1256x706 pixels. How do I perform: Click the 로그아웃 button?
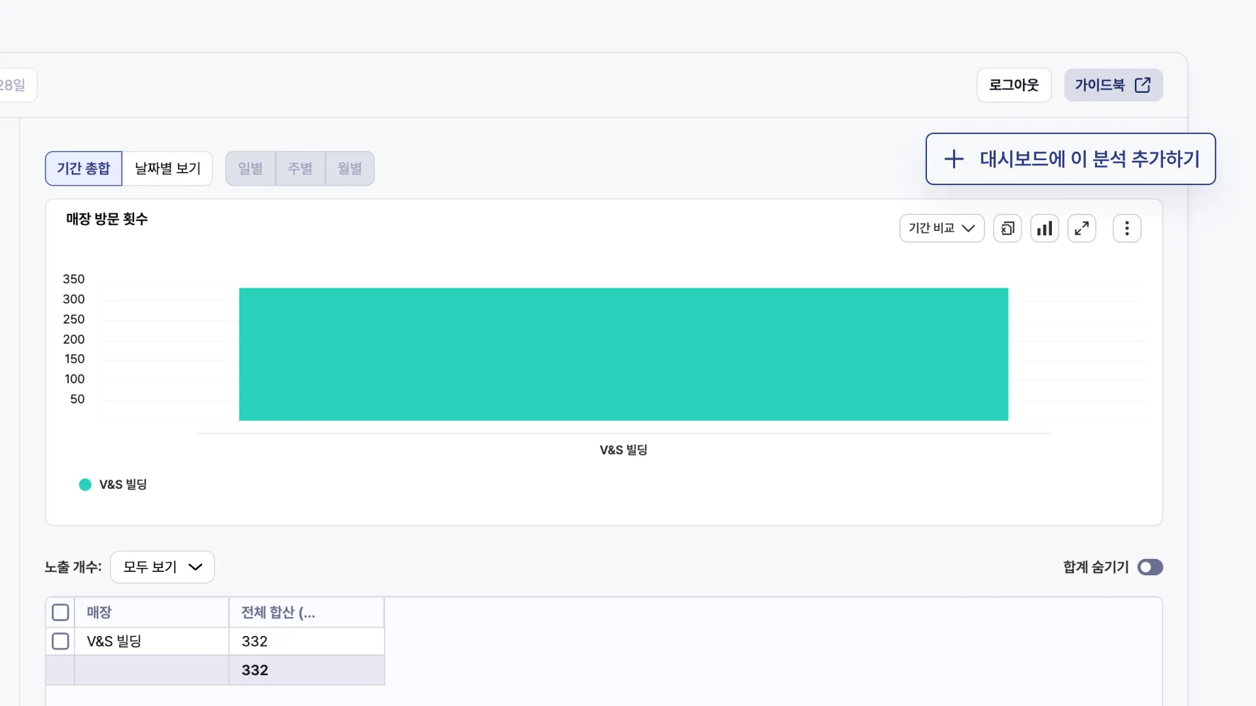tap(1013, 85)
